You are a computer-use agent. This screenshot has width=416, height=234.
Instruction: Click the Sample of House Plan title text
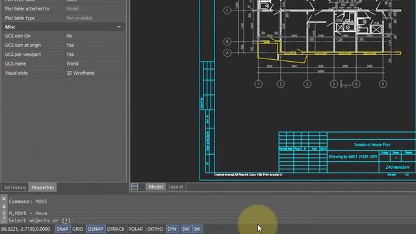372,144
